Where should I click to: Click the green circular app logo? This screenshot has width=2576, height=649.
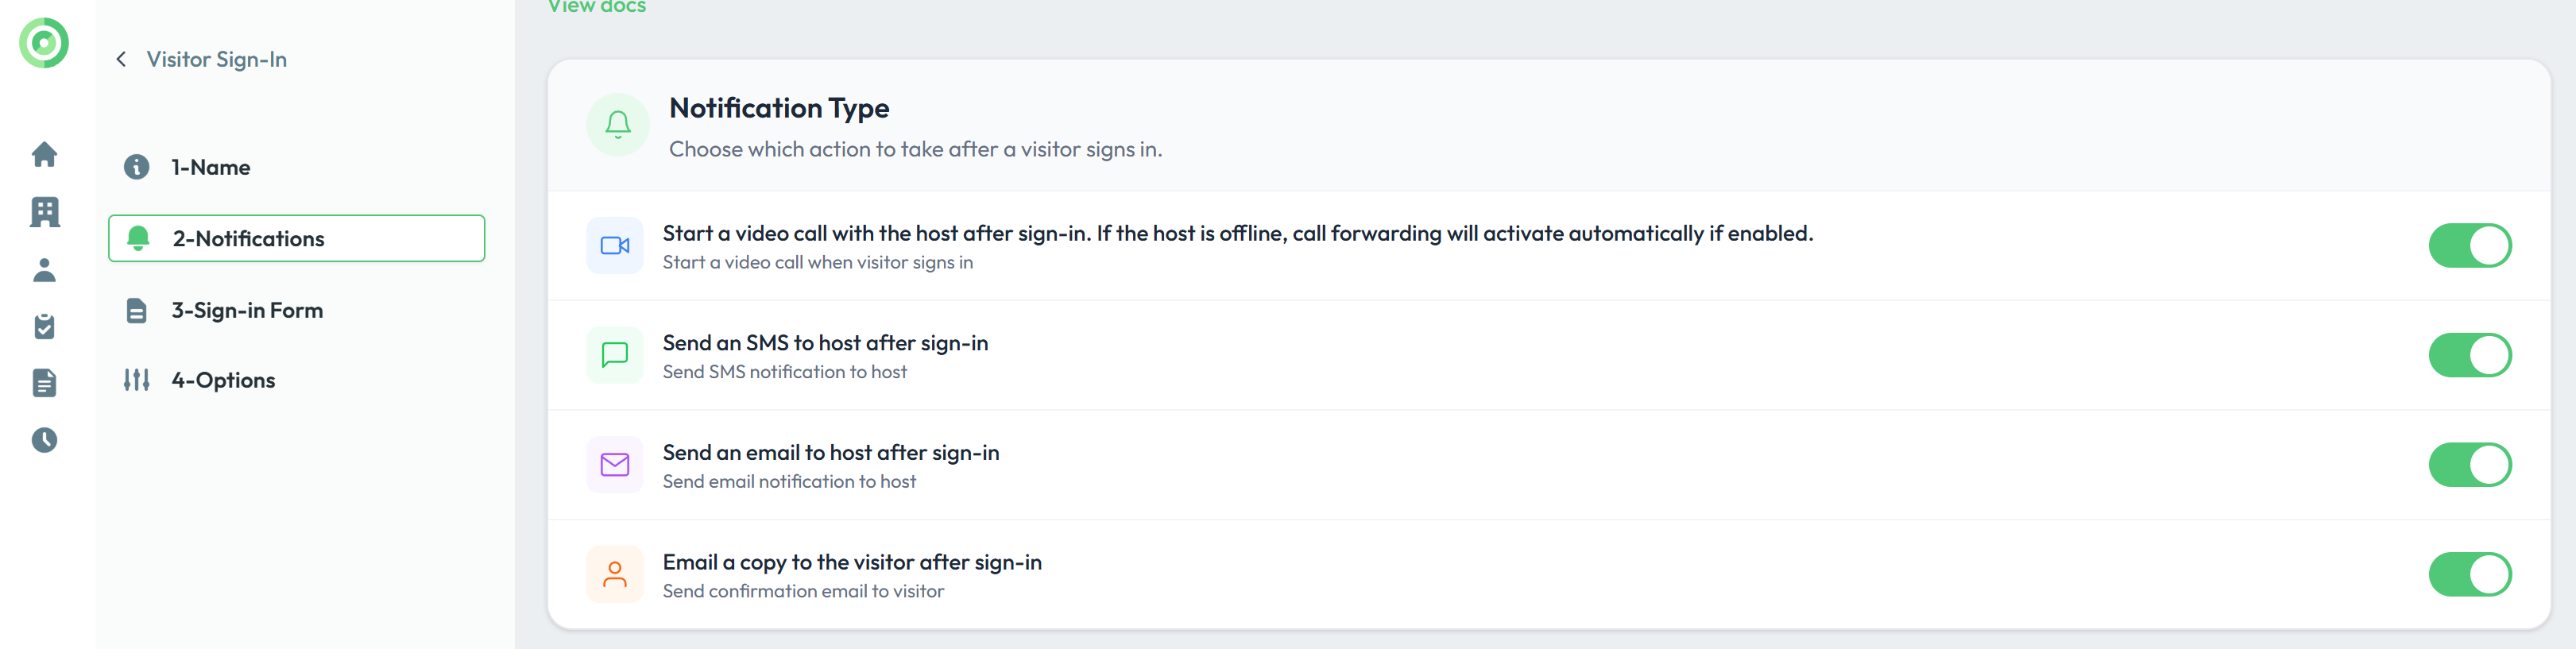pyautogui.click(x=44, y=43)
